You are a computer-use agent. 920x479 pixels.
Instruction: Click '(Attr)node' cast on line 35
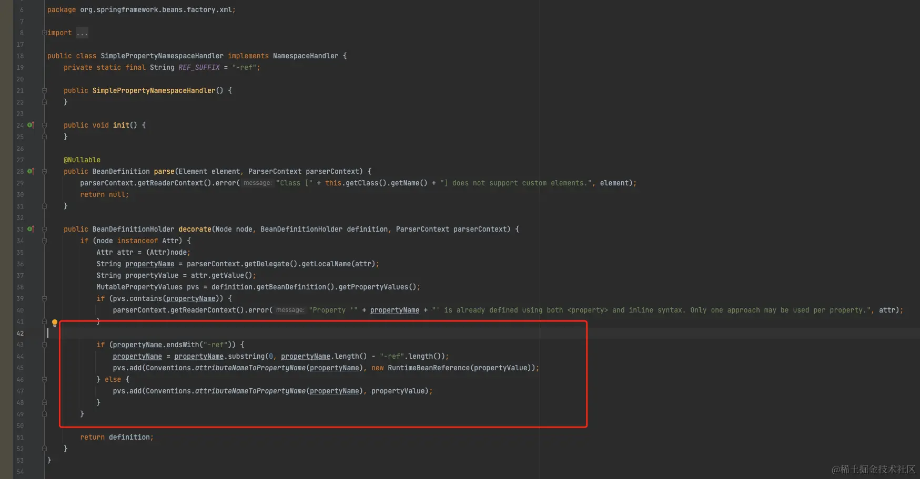coord(166,252)
